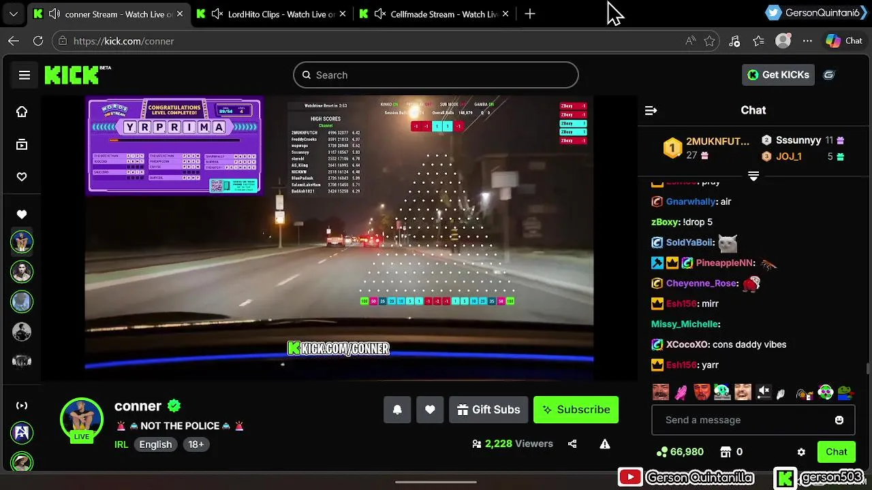Close the LordHito Clips tab
The height and width of the screenshot is (490, 872).
tap(343, 14)
